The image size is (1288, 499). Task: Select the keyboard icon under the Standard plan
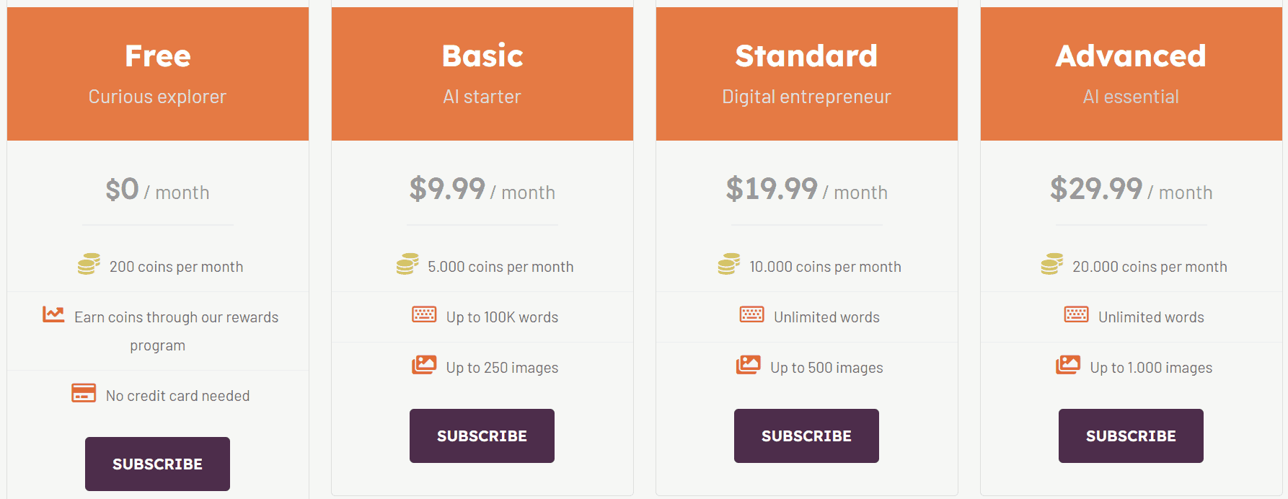751,315
